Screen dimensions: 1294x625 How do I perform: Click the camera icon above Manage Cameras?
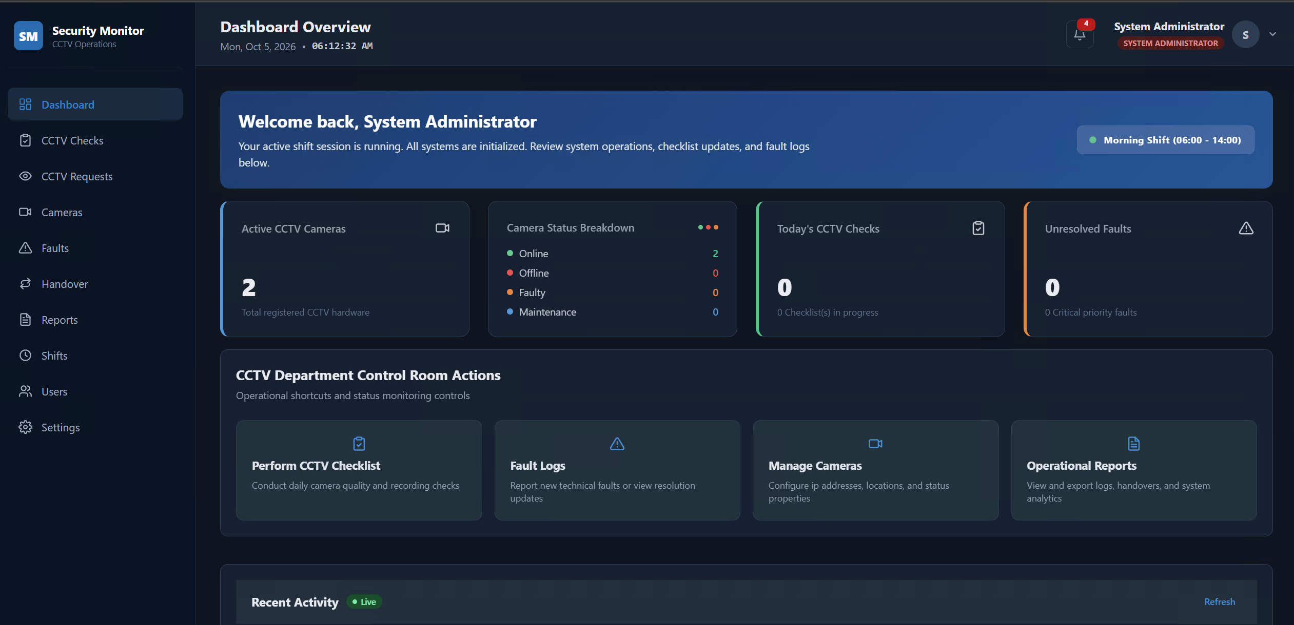(875, 444)
